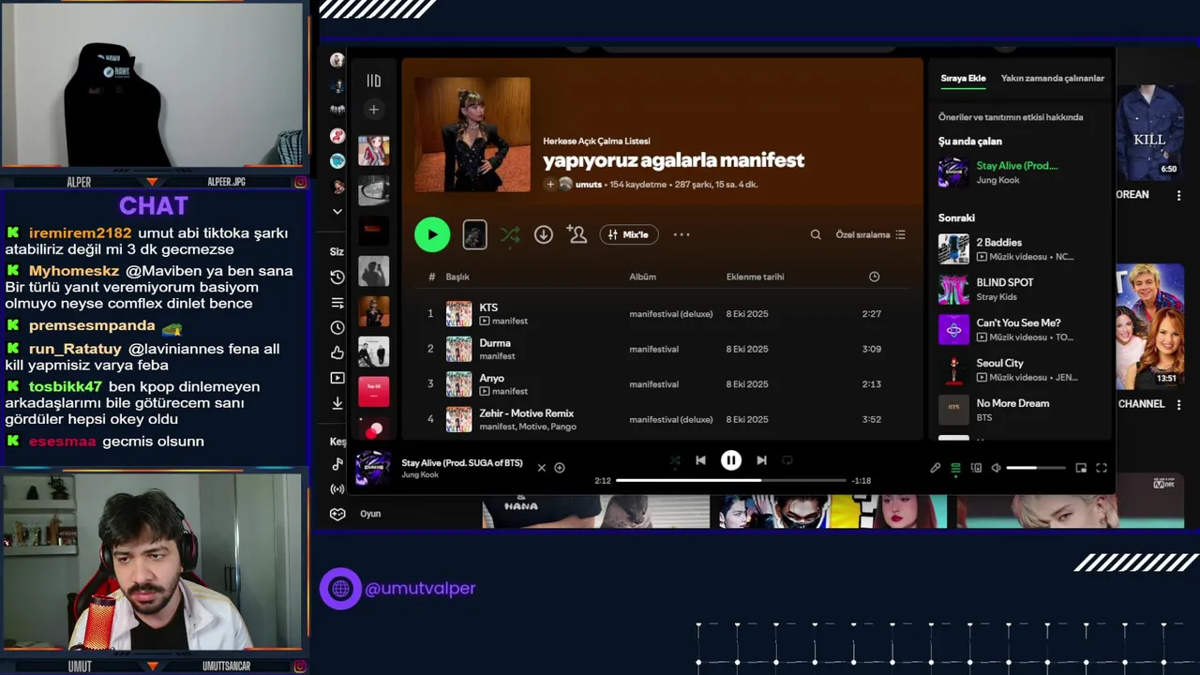Select track Zehir - Motive Remix

coord(662,419)
